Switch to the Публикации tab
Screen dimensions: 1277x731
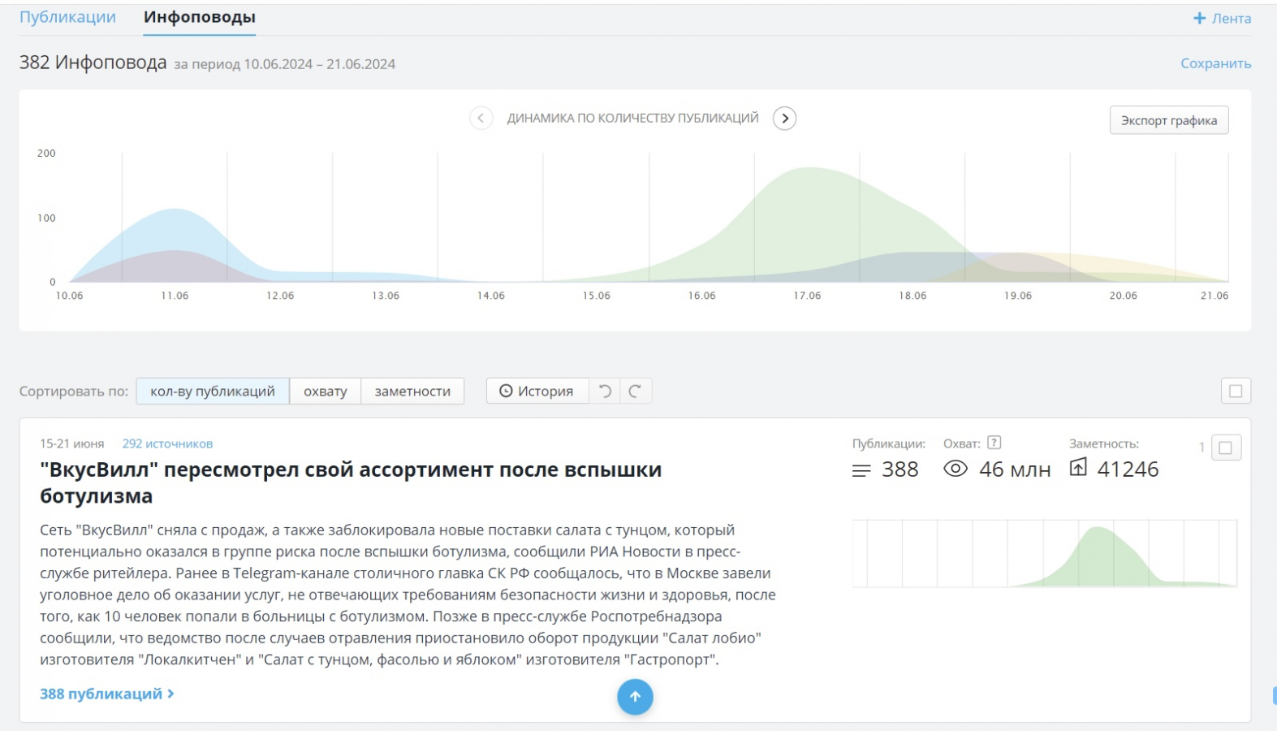tap(67, 17)
